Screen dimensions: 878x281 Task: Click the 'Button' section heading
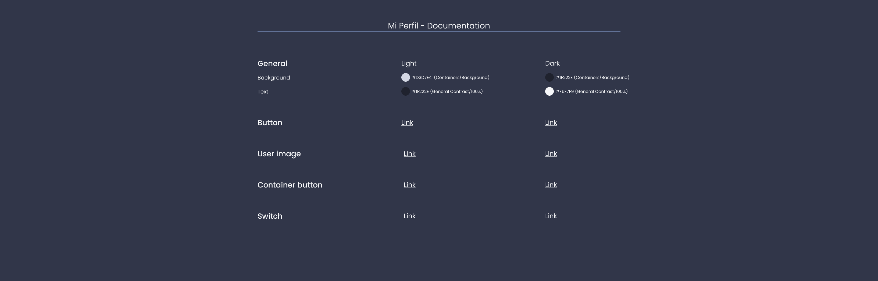[x=270, y=123]
